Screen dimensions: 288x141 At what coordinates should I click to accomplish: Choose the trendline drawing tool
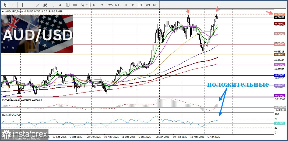point(37,5)
